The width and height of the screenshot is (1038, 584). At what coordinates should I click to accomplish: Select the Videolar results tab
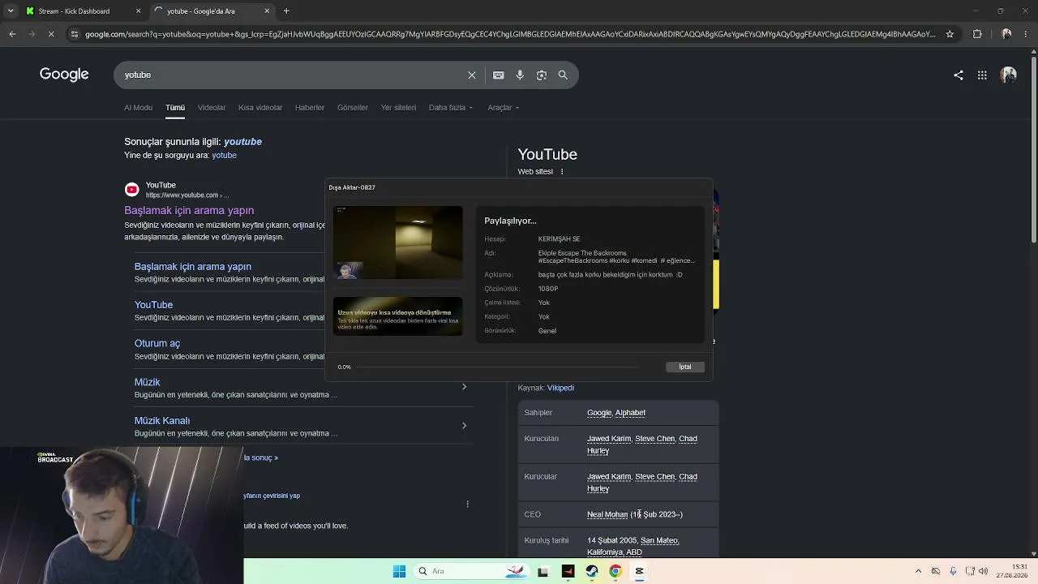coord(212,107)
